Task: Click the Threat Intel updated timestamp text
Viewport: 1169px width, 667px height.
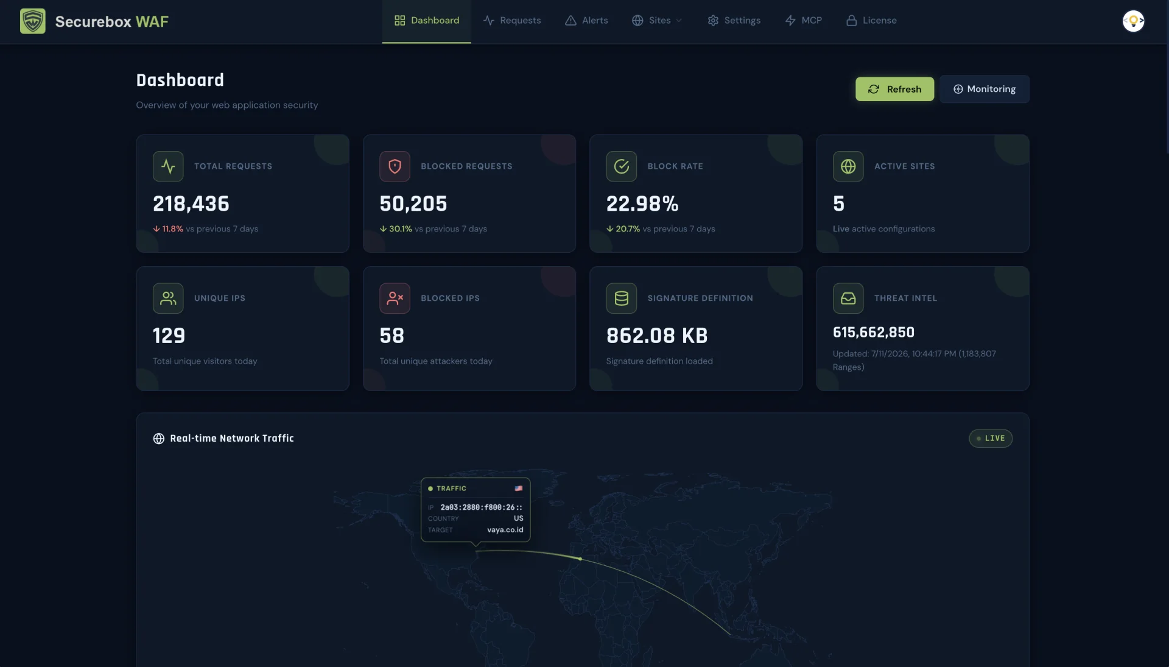Action: tap(914, 361)
